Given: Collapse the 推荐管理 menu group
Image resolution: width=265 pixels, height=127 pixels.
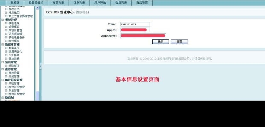Looking at the screenshot, I should coord(2,69).
